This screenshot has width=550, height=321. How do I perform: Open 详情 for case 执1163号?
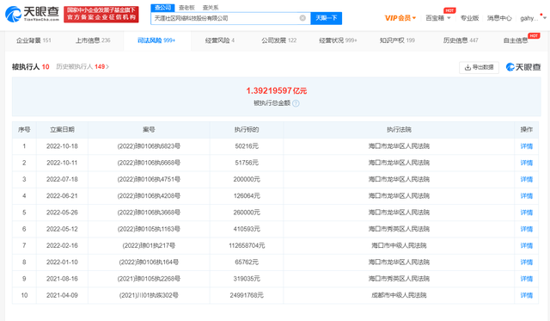pyautogui.click(x=527, y=229)
